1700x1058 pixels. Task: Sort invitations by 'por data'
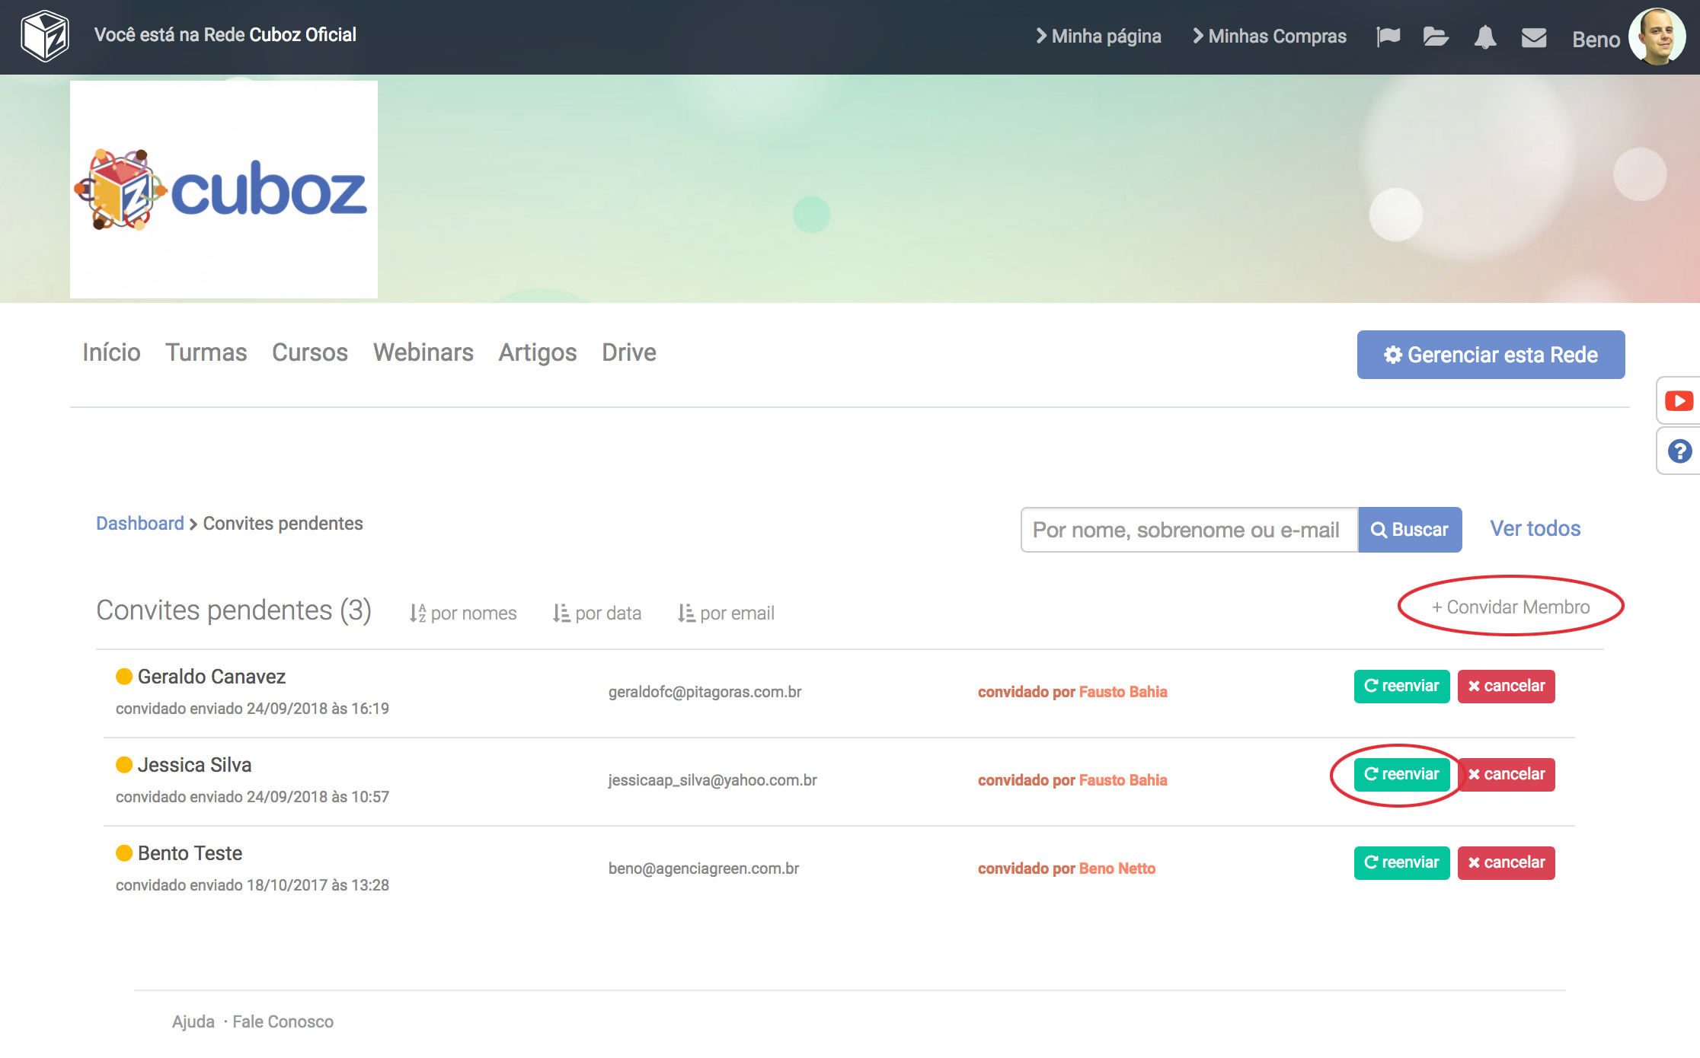coord(597,613)
